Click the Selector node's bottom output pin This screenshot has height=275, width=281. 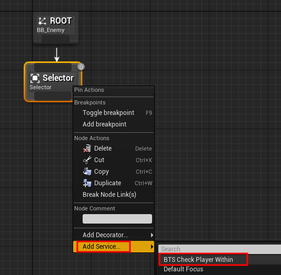[53, 96]
